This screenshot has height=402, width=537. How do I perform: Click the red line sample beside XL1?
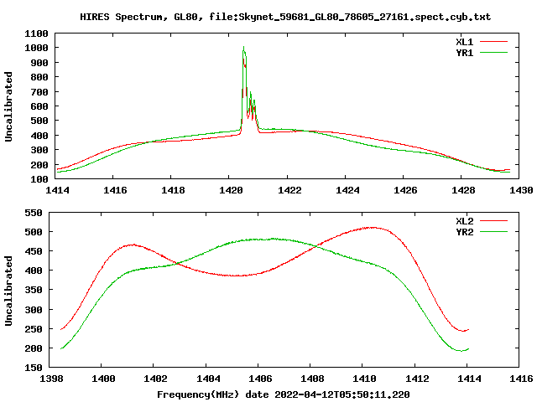coord(493,42)
